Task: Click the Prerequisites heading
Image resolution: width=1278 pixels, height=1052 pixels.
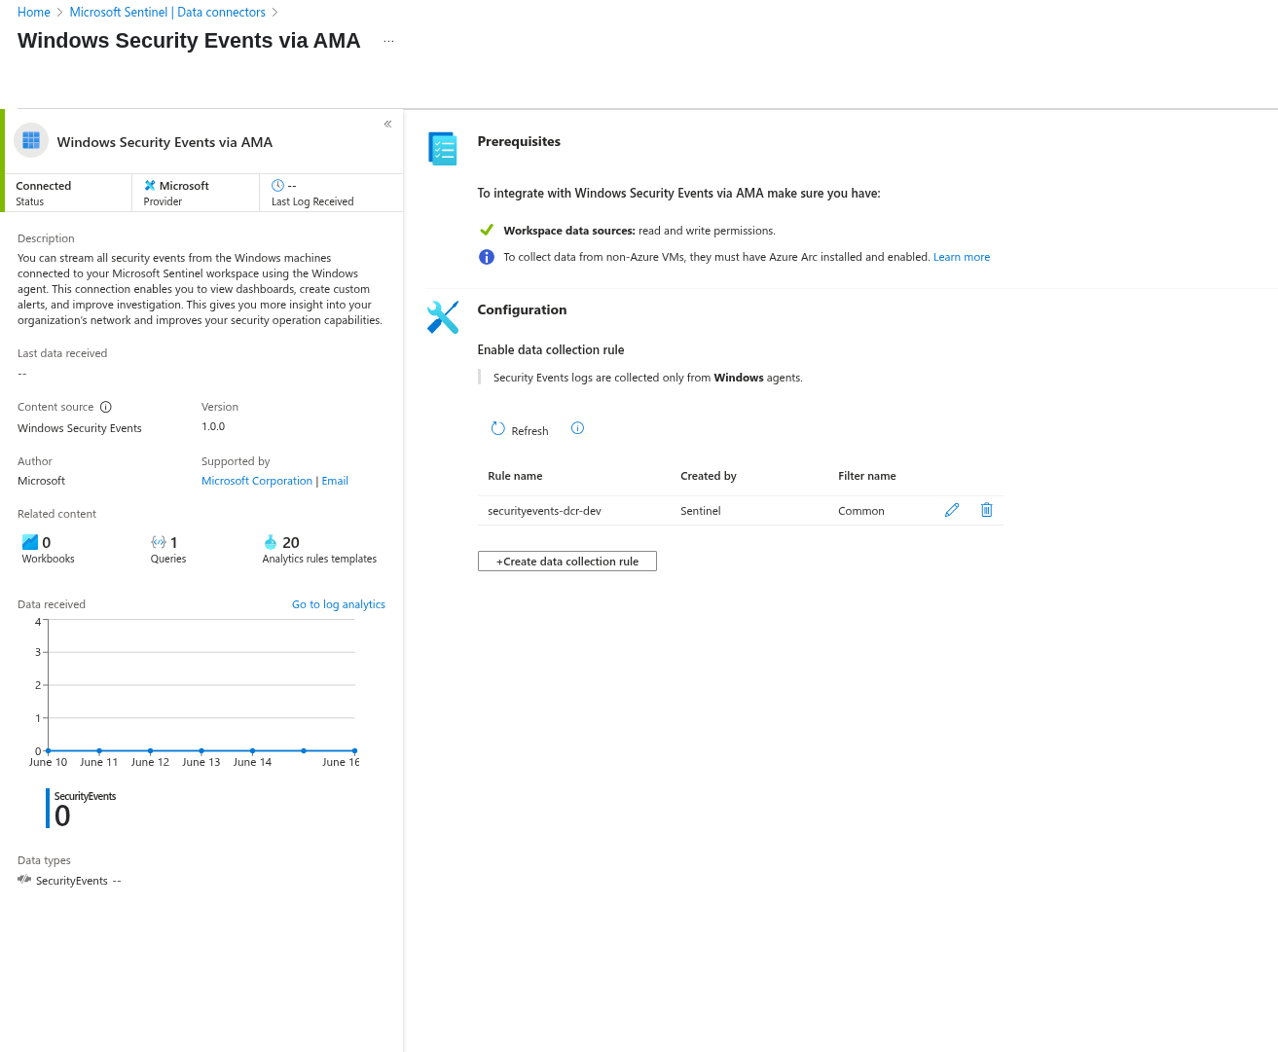Action: click(x=519, y=141)
